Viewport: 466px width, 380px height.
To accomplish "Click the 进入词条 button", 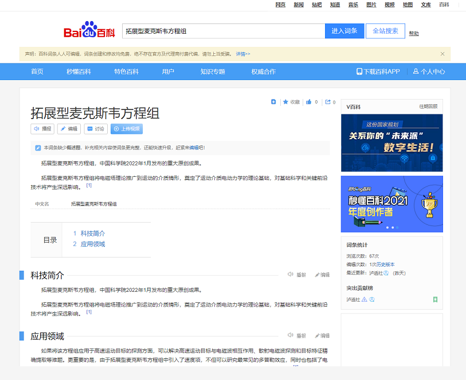I will coord(344,31).
